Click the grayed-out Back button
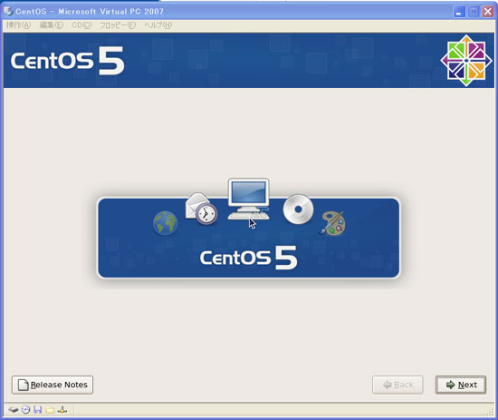 (x=397, y=385)
